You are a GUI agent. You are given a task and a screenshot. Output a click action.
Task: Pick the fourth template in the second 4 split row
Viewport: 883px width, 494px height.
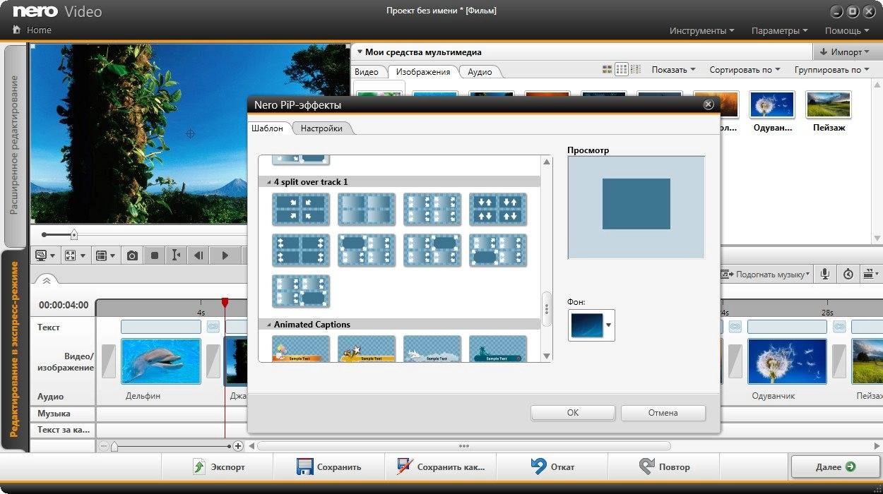tap(498, 250)
